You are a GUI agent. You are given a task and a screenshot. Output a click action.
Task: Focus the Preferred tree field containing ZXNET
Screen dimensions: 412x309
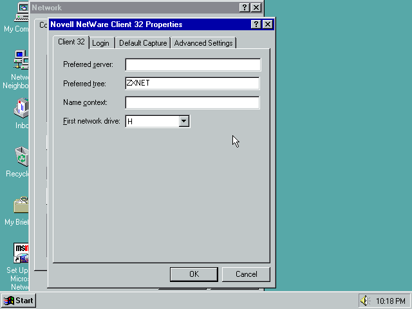point(192,83)
